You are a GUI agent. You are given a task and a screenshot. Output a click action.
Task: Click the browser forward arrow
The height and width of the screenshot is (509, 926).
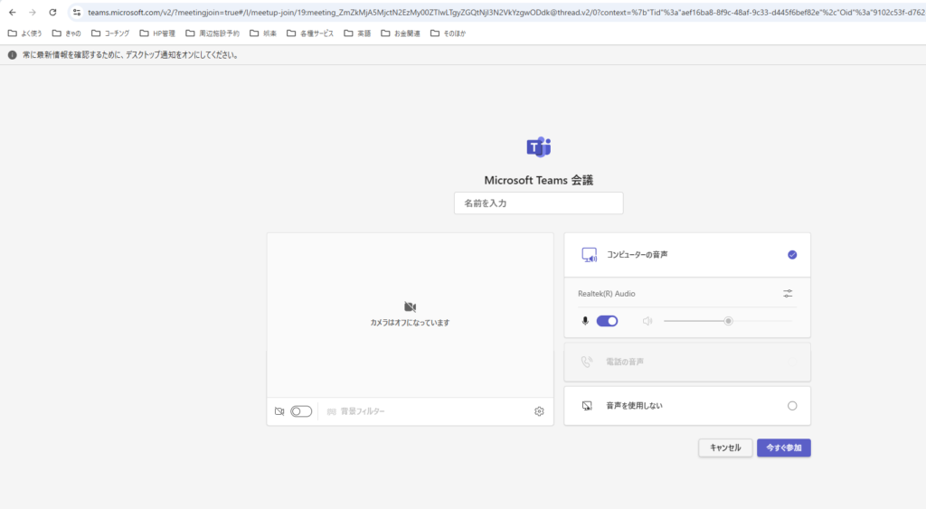coord(33,12)
